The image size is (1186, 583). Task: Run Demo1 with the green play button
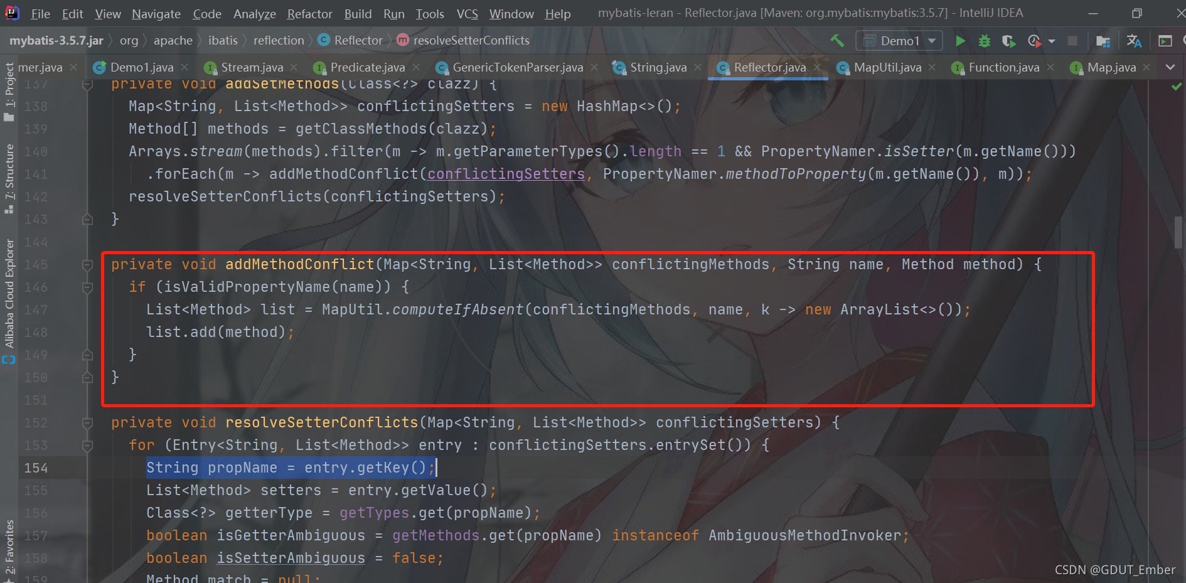click(960, 41)
